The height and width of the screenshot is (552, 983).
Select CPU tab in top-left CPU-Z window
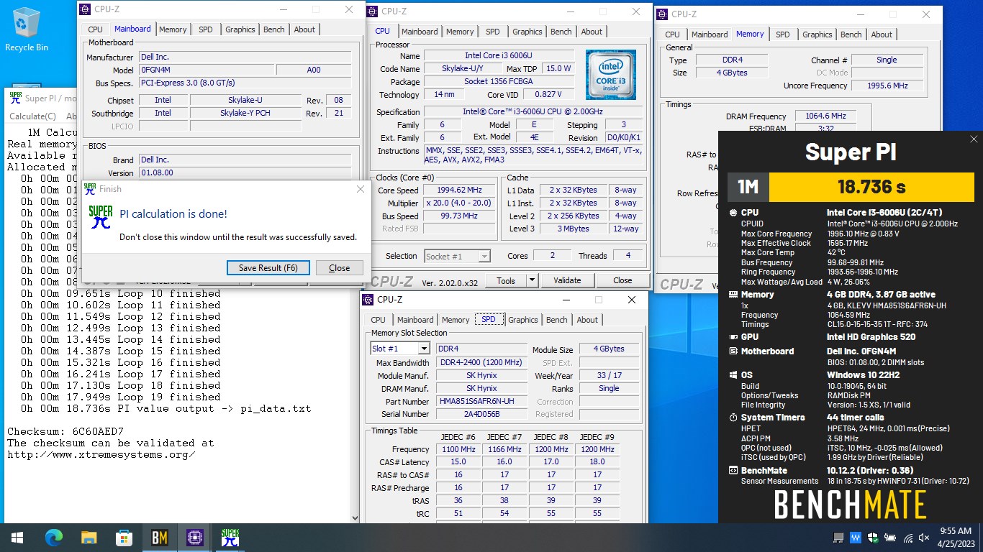[x=95, y=29]
